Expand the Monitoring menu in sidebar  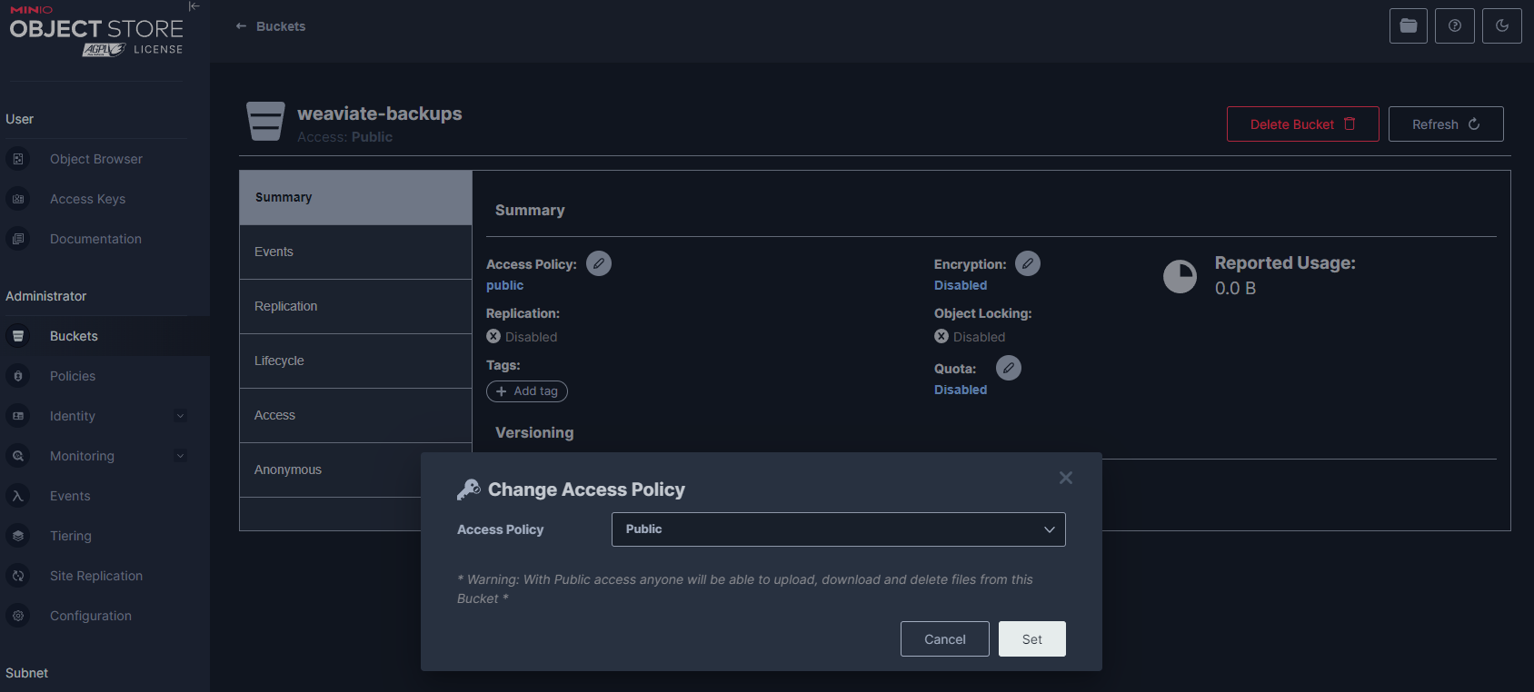tap(180, 456)
